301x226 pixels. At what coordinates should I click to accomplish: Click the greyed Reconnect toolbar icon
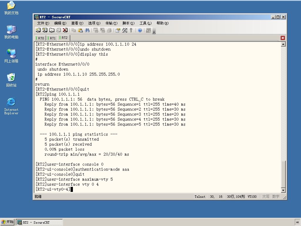[58, 30]
